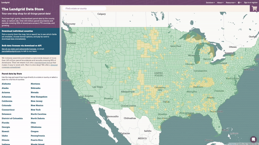Select Idaho in the state list
This screenshot has height=145, width=259.
point(5,136)
